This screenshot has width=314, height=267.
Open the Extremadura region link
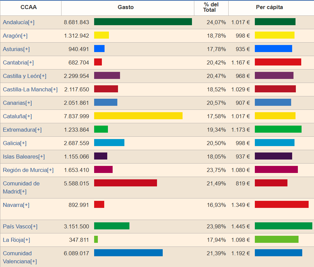22,130
